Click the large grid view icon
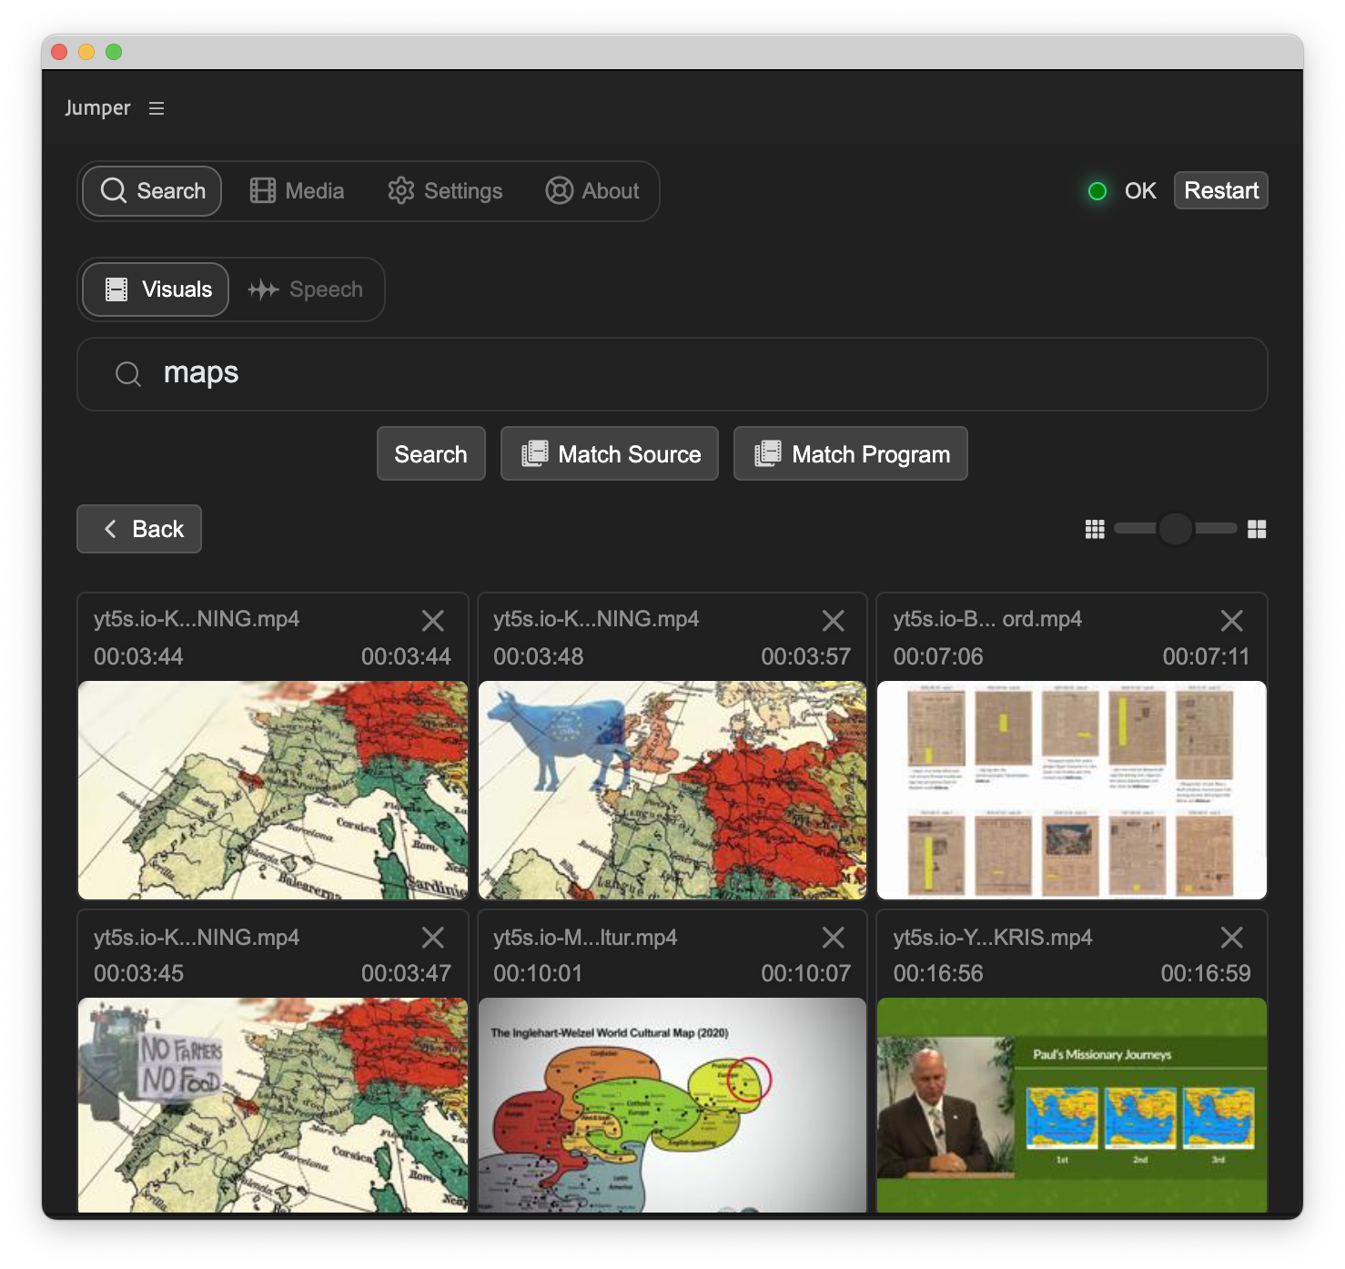 click(1257, 529)
